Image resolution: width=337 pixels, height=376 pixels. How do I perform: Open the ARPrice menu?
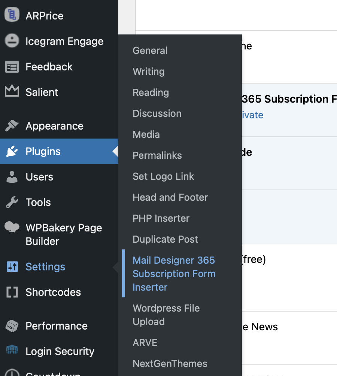45,16
